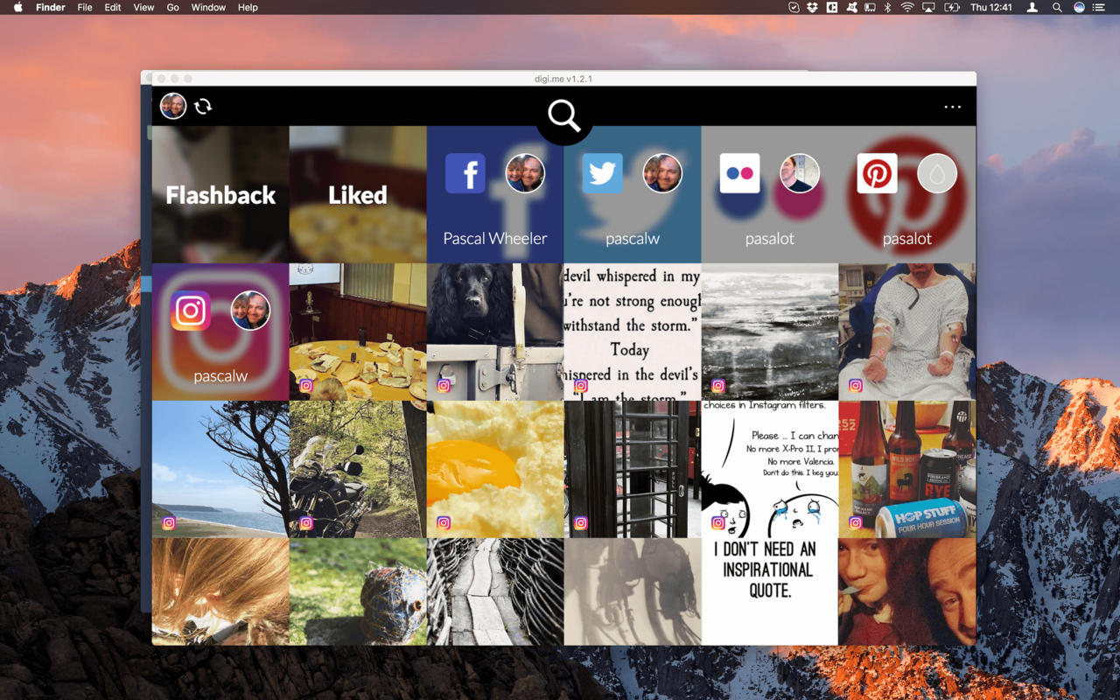View the Hop Stuff beer bottles photo

(x=906, y=469)
